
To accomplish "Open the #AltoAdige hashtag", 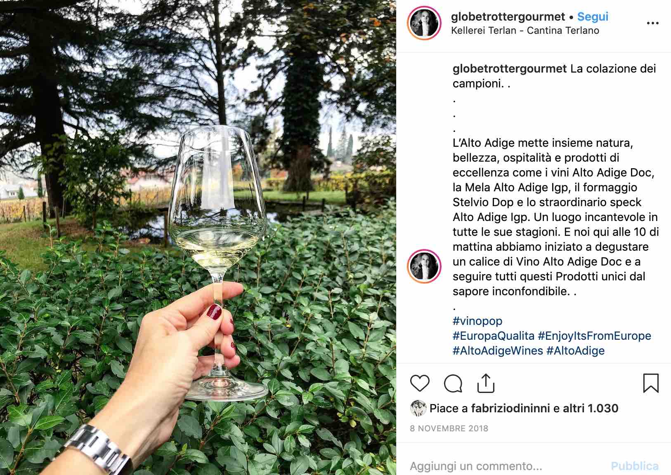I will click(x=575, y=350).
